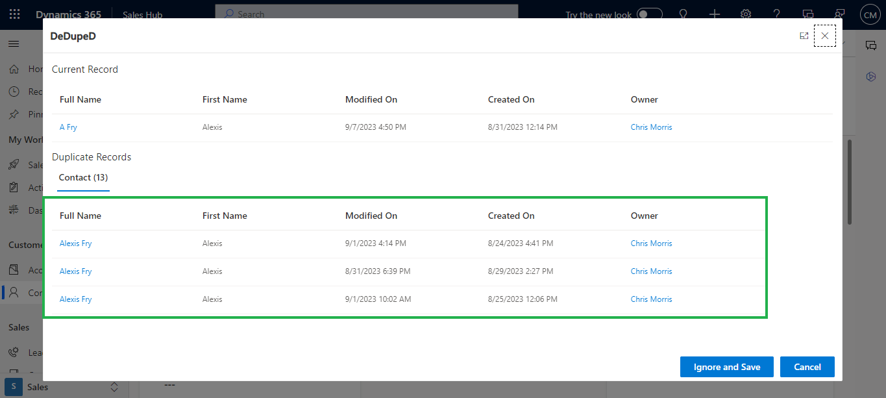This screenshot has height=398, width=886.
Task: Click in the Search box in the top bar
Action: click(x=367, y=14)
